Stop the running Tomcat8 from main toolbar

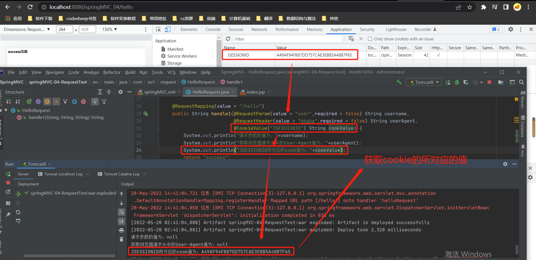coord(489,82)
